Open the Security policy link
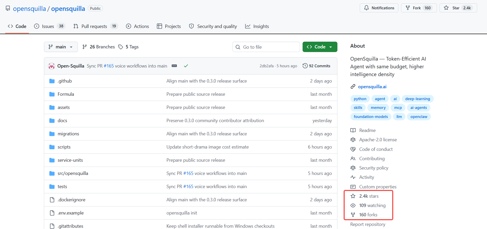 373,168
